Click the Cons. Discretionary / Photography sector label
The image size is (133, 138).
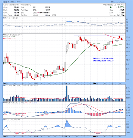(17, 5)
